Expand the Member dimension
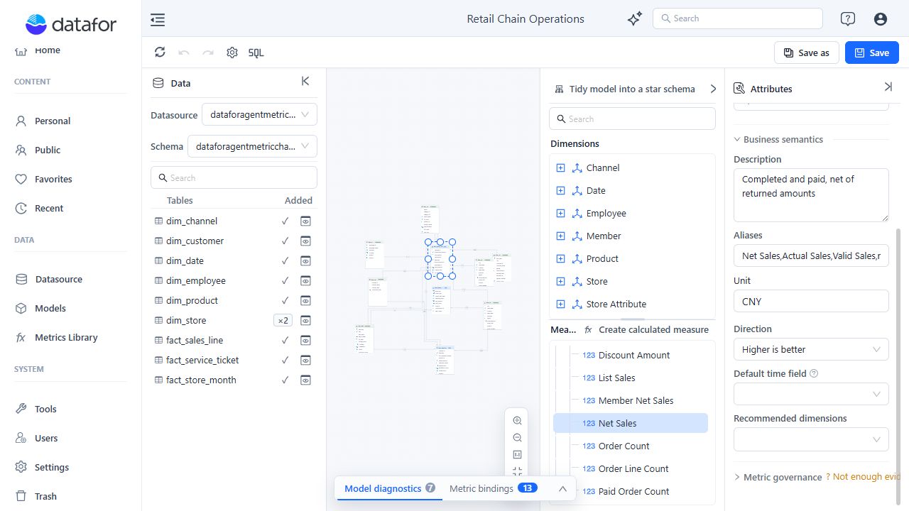 coord(560,236)
